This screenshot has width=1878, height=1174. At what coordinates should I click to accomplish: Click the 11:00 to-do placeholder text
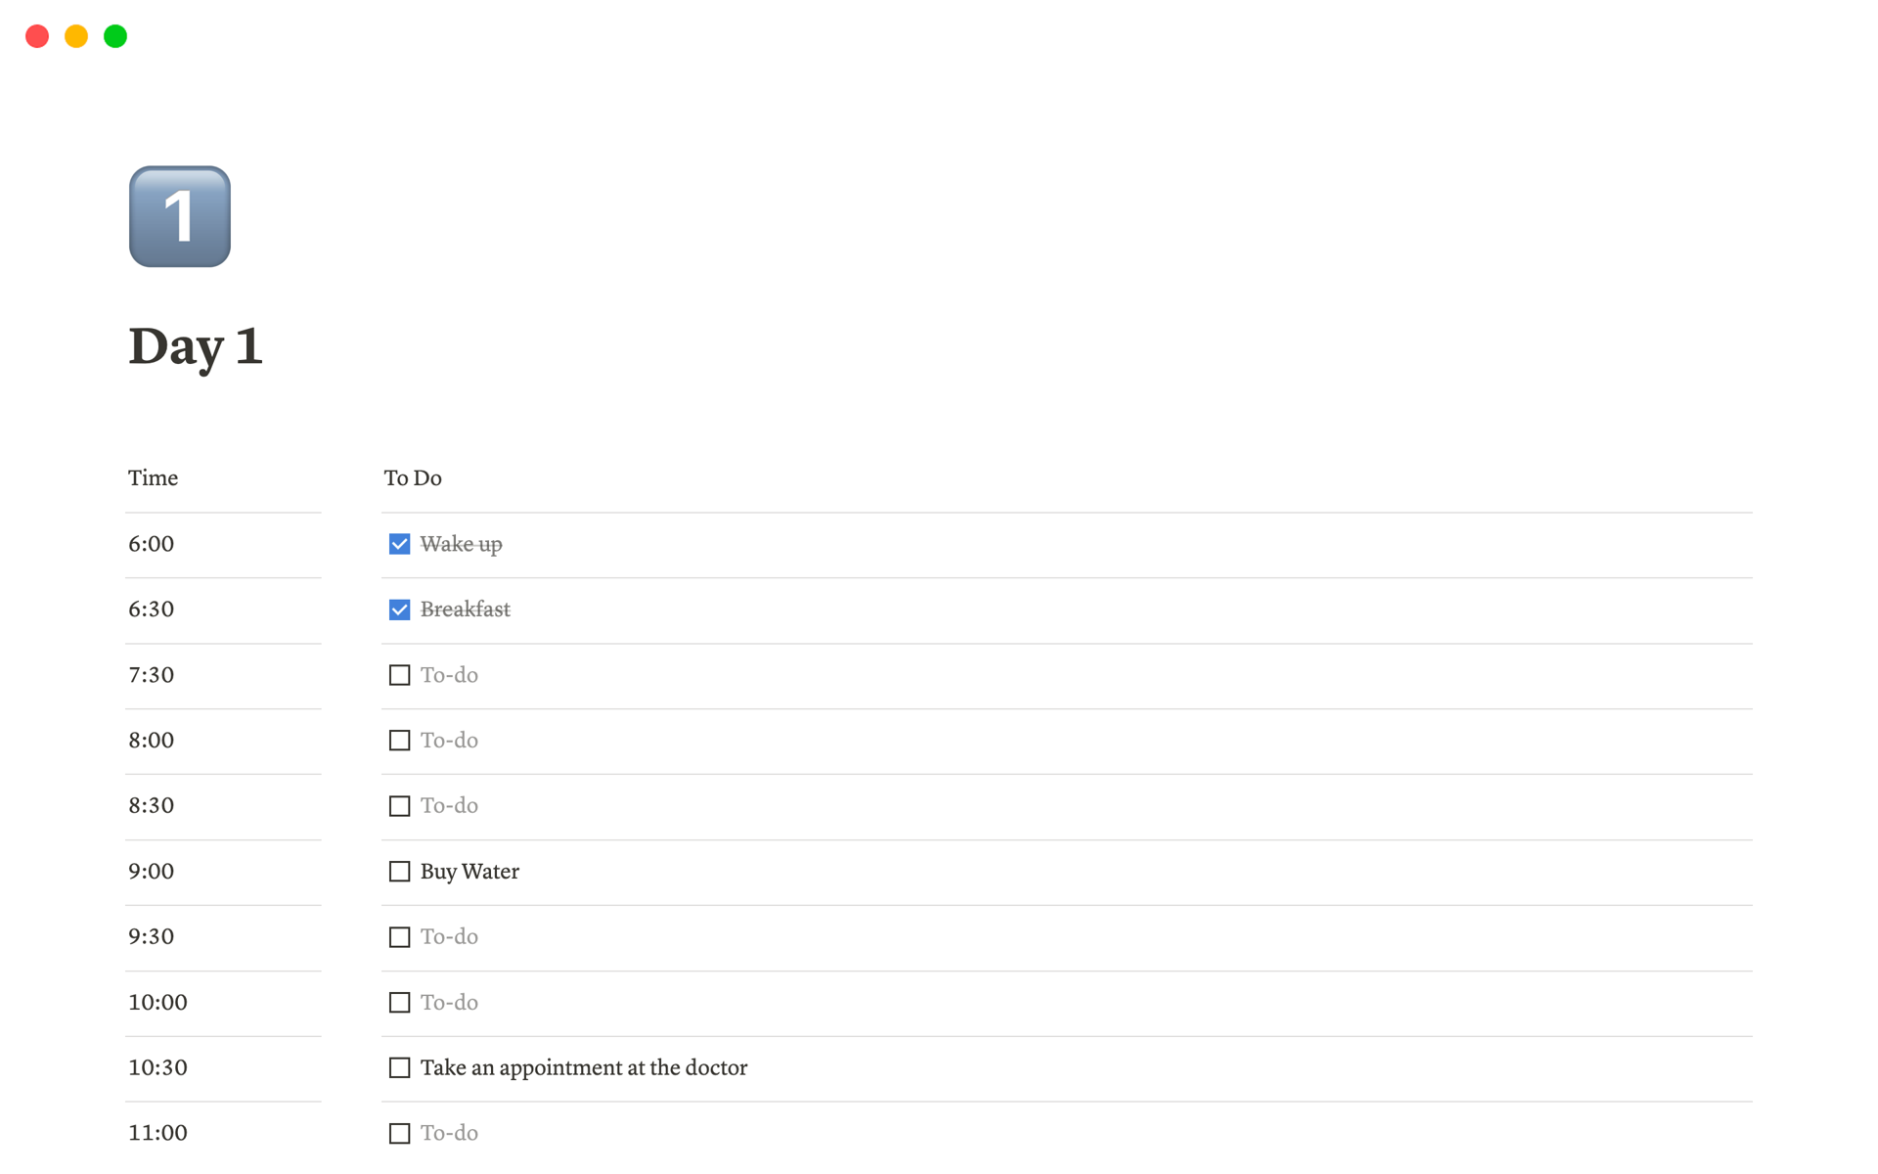click(x=449, y=1133)
